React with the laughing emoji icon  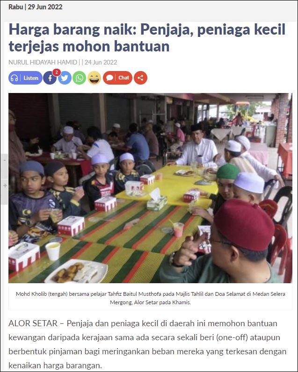[x=94, y=78]
